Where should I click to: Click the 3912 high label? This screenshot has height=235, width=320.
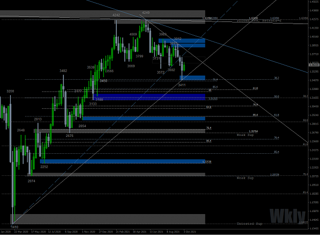(178, 39)
